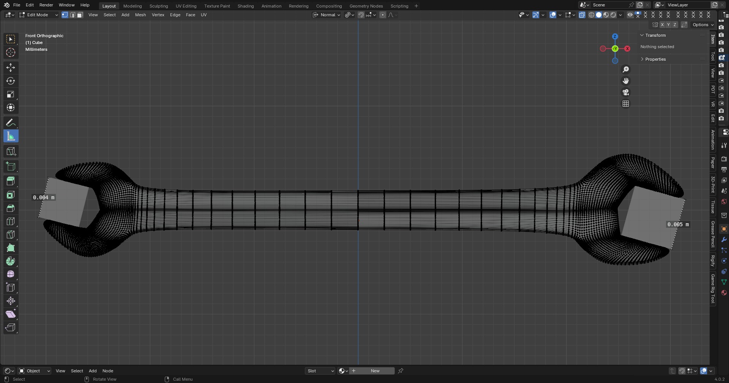Select the Loop Cut tool
This screenshot has height=383, width=729.
[x=11, y=221]
